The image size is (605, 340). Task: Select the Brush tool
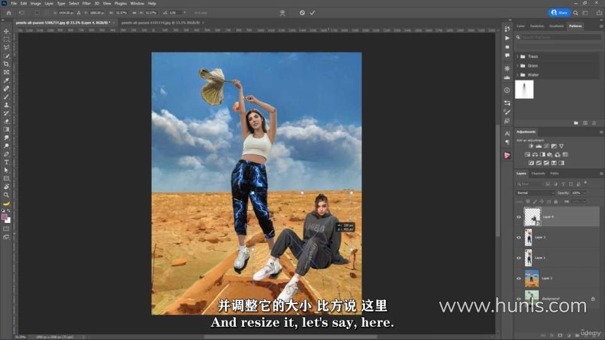tap(6, 97)
